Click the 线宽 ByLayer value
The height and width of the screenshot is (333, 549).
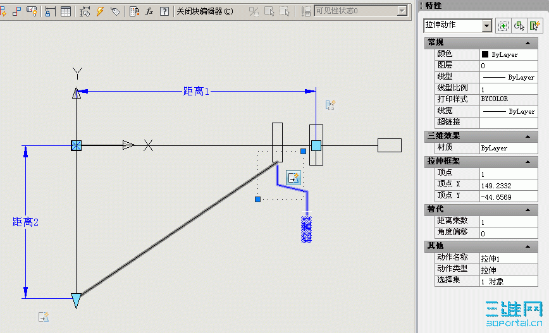coord(509,111)
